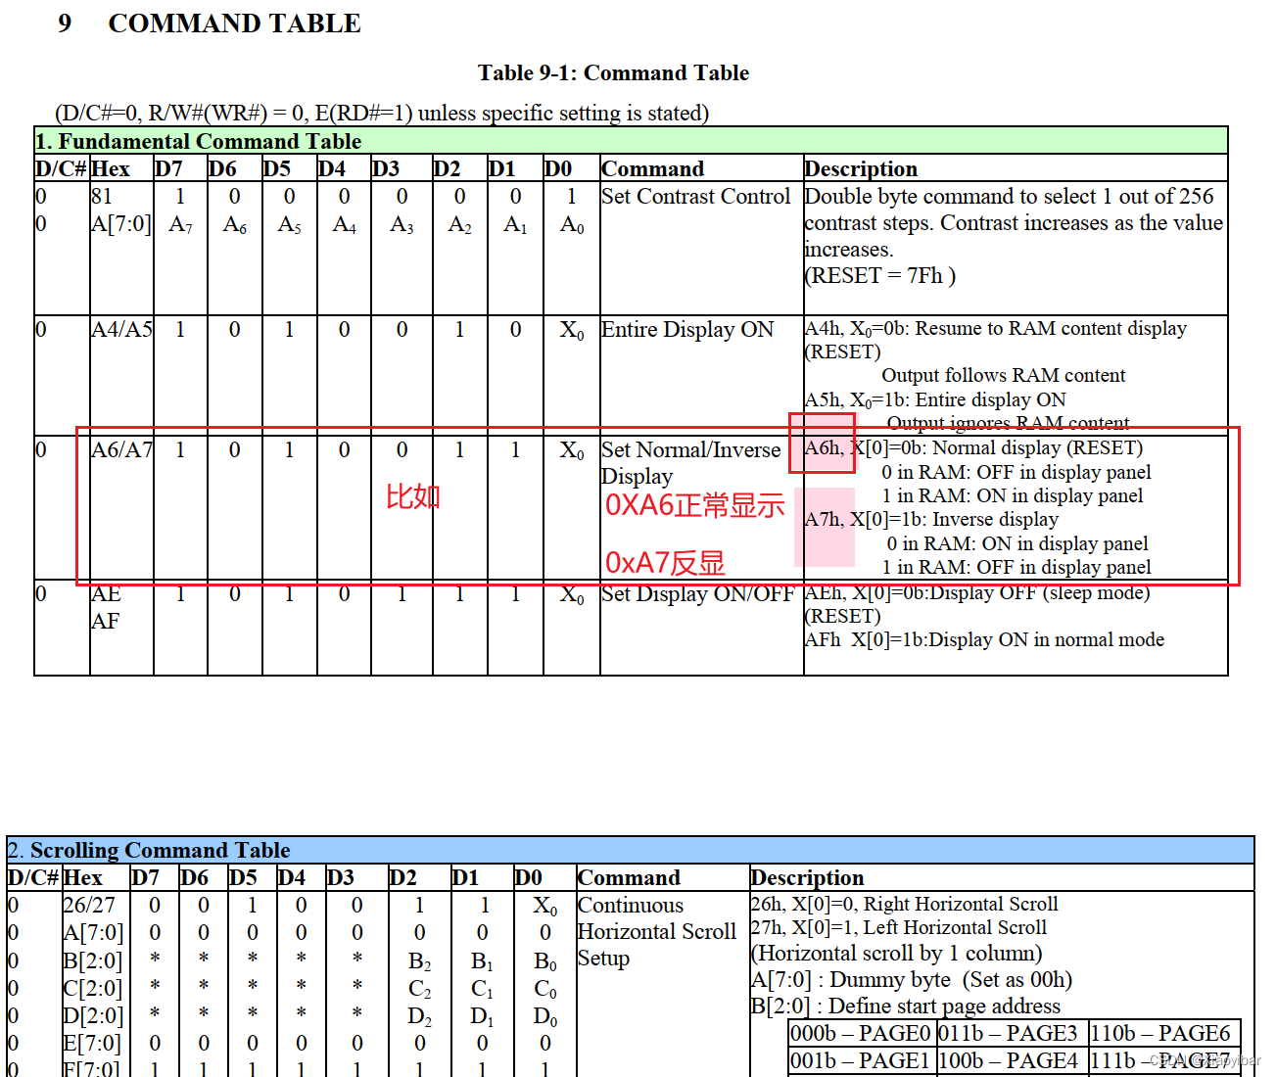Click the '000b – PAGE0' cell
Screen dimensions: 1276x1077
point(861,1034)
